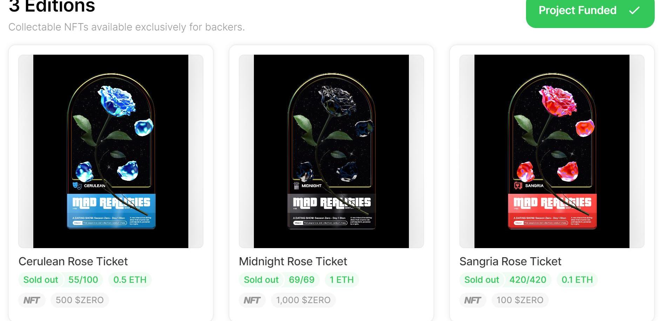Open the Cerulean Rose Ticket artwork
667x321 pixels.
[x=111, y=151]
